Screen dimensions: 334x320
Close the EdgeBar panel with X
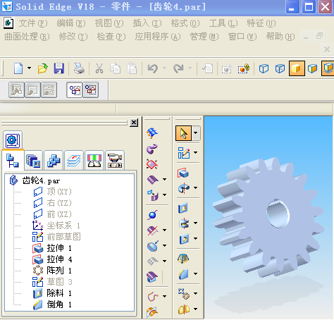point(134,123)
